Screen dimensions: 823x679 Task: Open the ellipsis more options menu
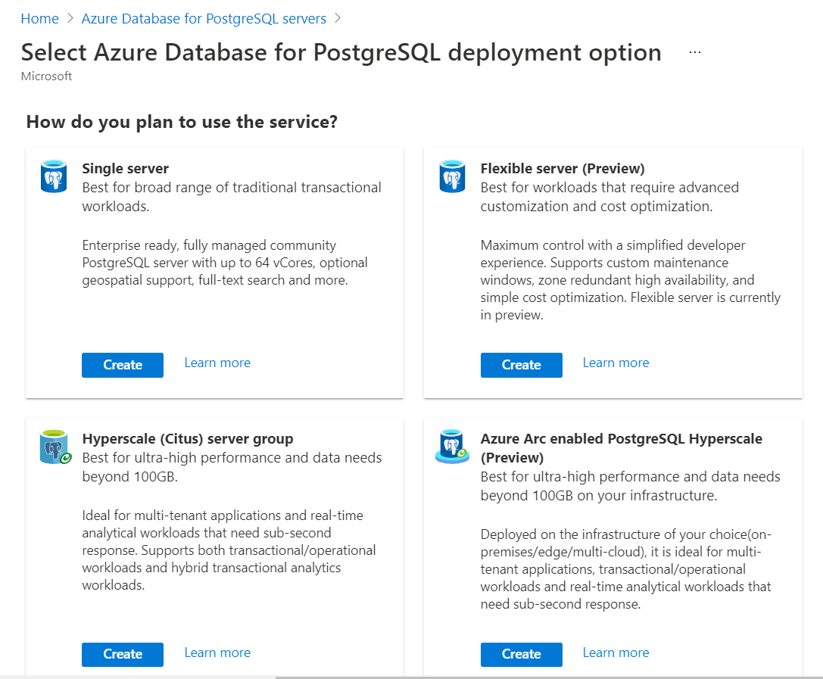click(x=695, y=52)
